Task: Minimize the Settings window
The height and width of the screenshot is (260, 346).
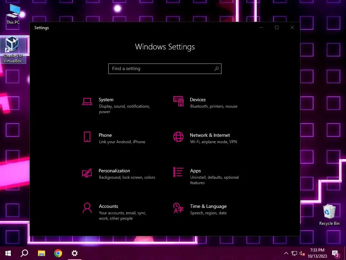Action: coord(261,27)
